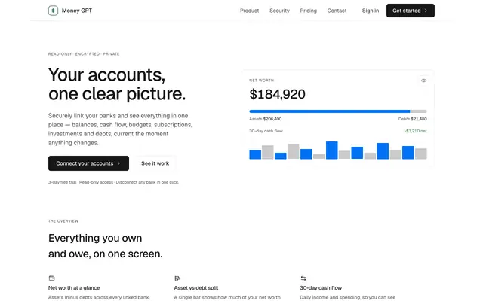Click the Net worth at a glance heading
The height and width of the screenshot is (301, 483).
[x=74, y=287]
